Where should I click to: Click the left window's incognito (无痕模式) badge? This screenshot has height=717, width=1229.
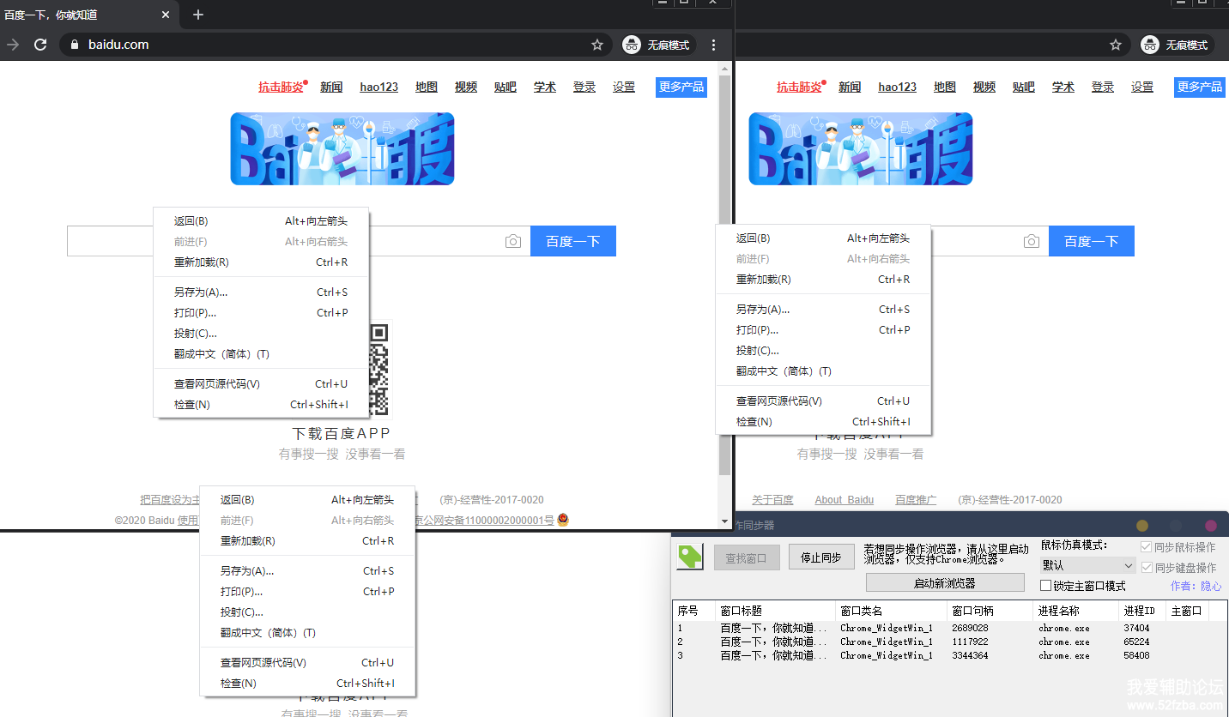tap(658, 45)
